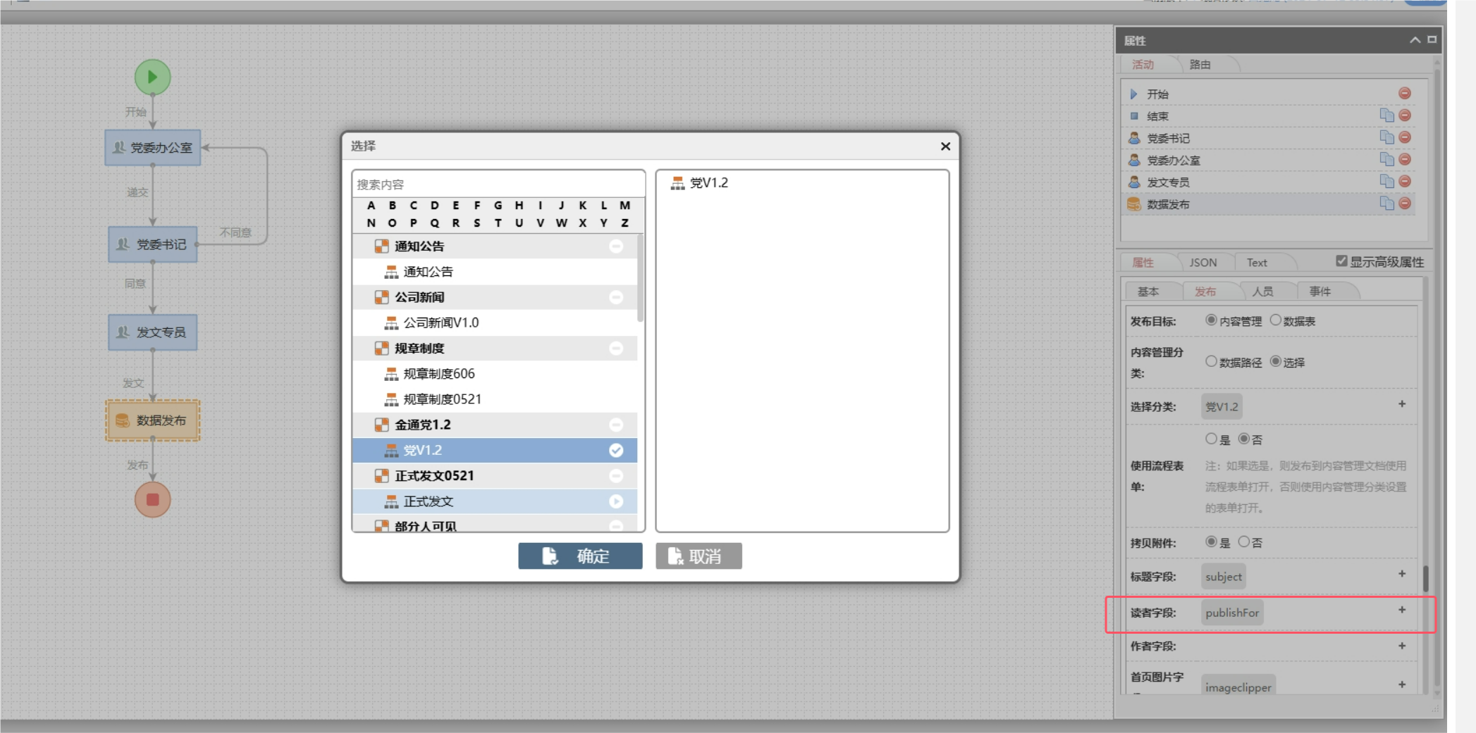Select the 发文专员 node on the canvas
This screenshot has height=733, width=1476.
point(153,332)
